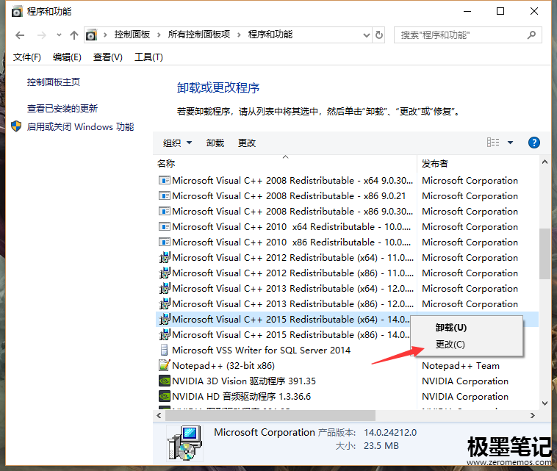The image size is (557, 471).
Task: Click the 卸载 toolbar button
Action: tap(215, 143)
